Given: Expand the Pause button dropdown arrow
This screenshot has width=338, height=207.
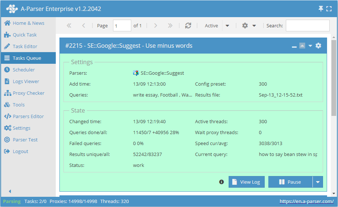Looking at the screenshot, I should (318, 182).
